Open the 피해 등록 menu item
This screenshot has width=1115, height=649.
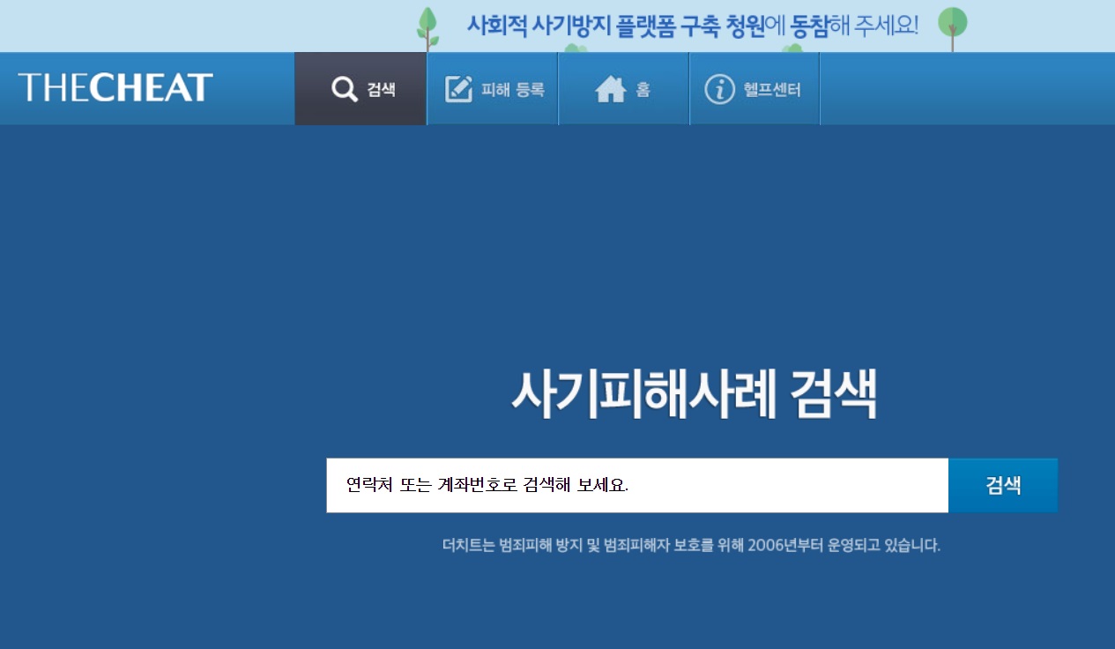click(492, 87)
